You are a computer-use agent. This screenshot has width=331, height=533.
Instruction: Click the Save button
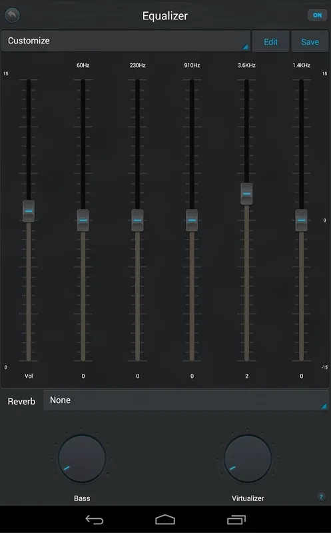coord(310,41)
